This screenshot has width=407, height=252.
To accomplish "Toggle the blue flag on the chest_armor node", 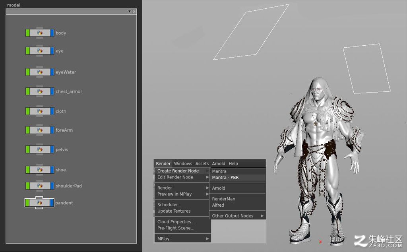I will [52, 91].
